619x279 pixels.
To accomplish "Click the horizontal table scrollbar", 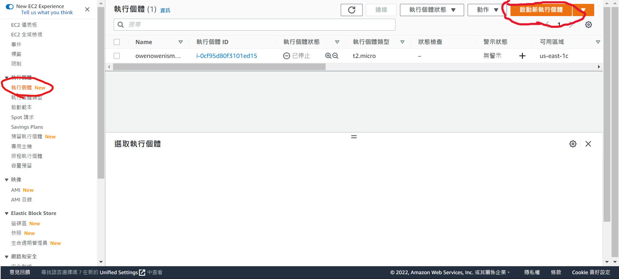I will [219, 67].
